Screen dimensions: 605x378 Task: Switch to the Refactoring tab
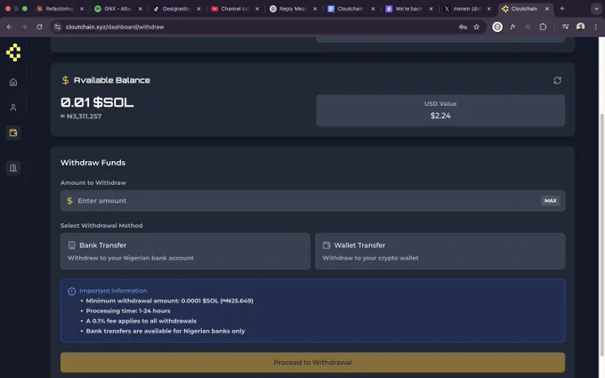click(60, 9)
